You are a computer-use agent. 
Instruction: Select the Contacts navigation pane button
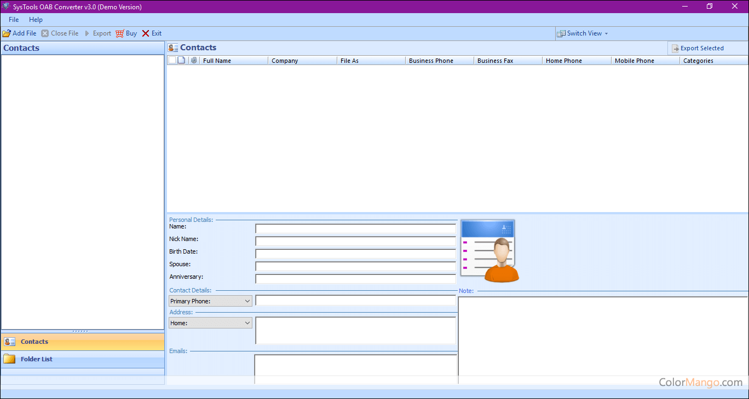click(x=82, y=342)
